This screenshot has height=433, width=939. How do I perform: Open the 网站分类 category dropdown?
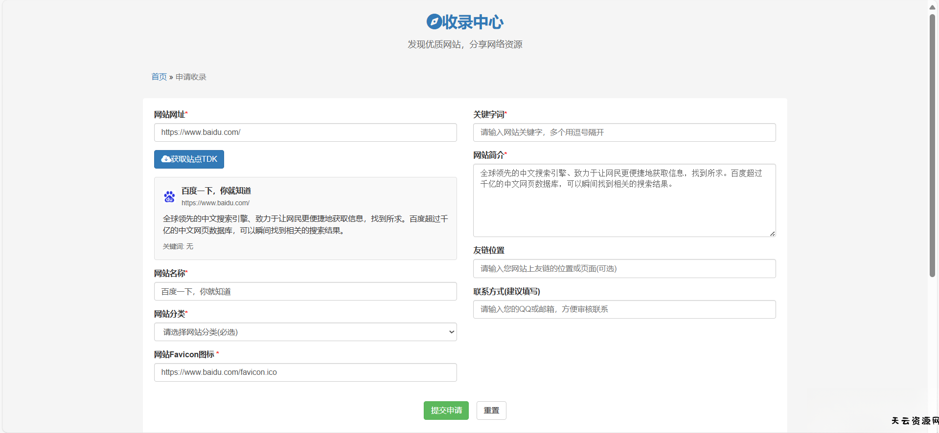[x=305, y=332]
